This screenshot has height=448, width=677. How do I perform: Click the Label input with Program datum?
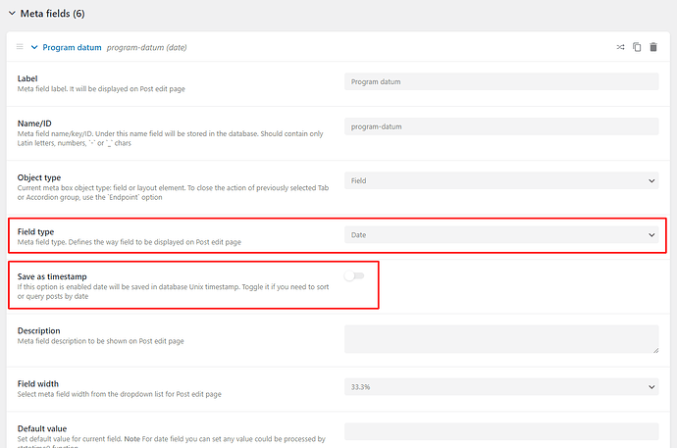point(501,81)
